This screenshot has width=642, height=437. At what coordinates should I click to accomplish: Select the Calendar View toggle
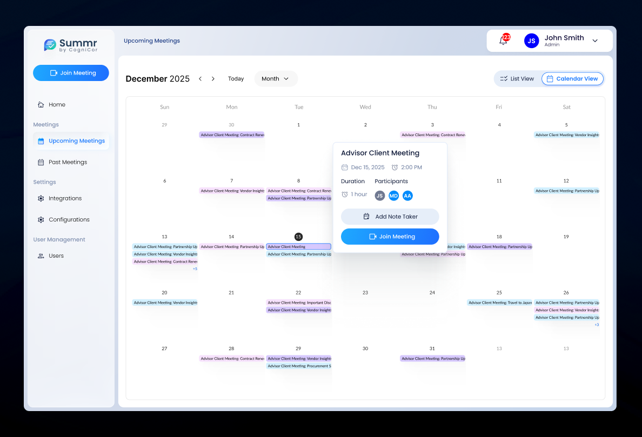(x=572, y=79)
